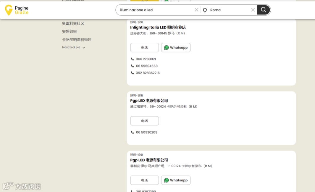Click 电话 button for Inlighting Italia
The image size is (315, 192).
(144, 48)
